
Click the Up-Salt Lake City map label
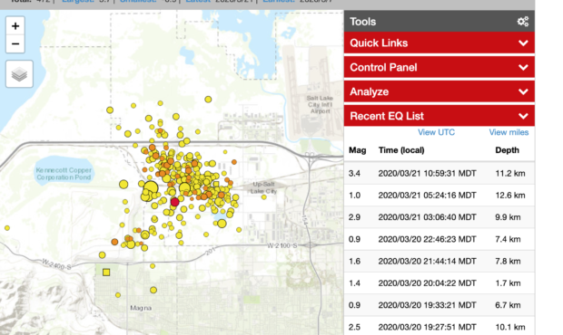click(x=263, y=187)
